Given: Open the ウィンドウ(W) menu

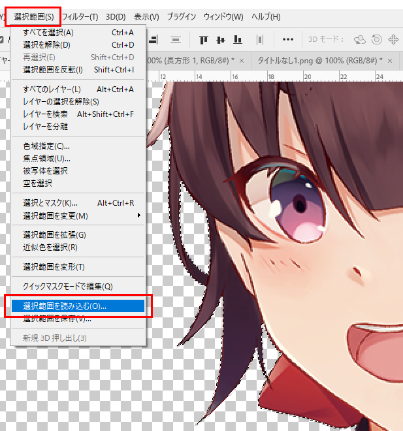Looking at the screenshot, I should pos(223,17).
